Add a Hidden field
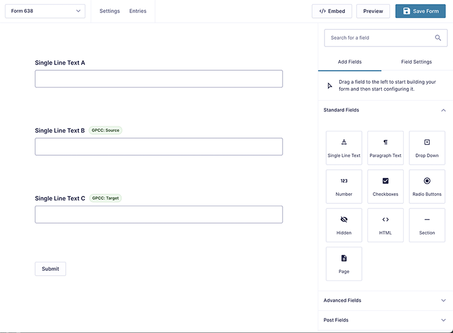The width and height of the screenshot is (453, 333). click(344, 225)
